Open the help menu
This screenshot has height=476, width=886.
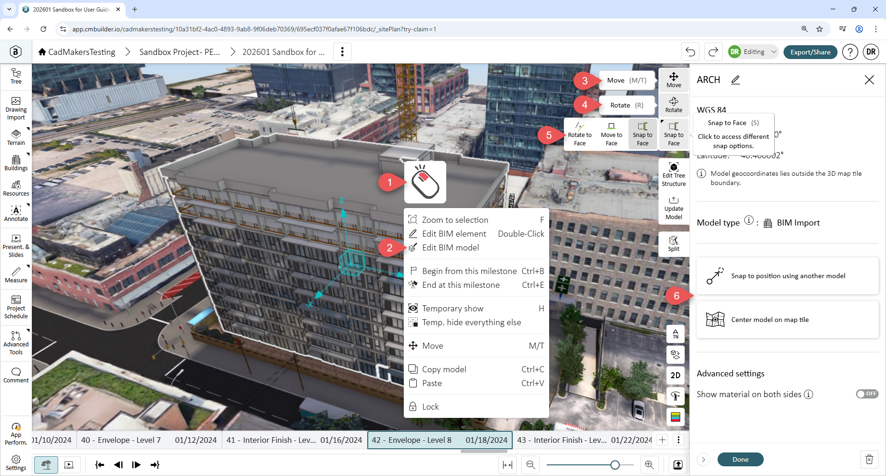(x=850, y=52)
